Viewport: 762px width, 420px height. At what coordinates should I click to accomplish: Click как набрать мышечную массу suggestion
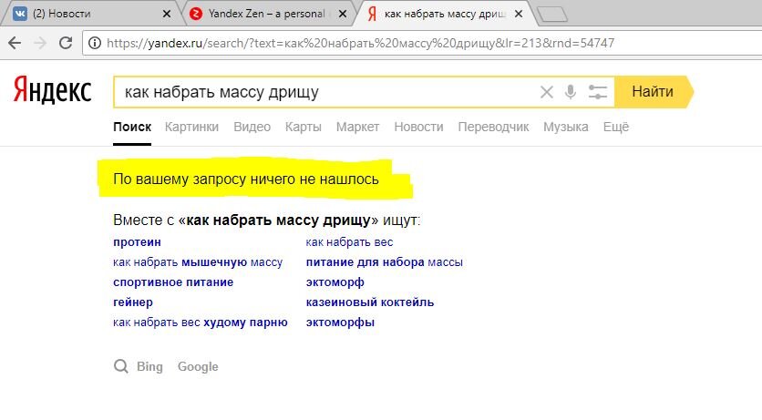click(198, 262)
